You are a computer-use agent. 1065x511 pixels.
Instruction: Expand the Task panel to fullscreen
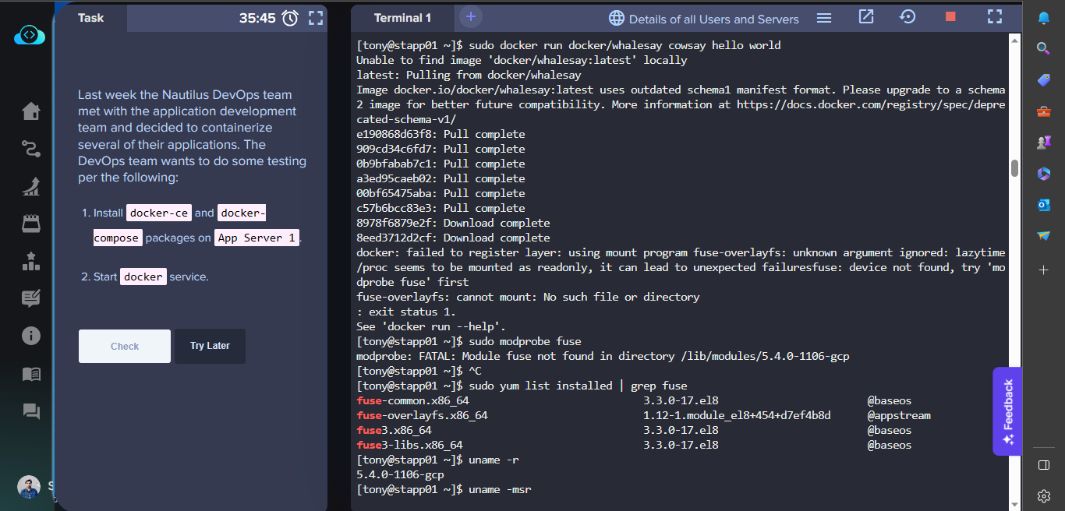point(315,18)
